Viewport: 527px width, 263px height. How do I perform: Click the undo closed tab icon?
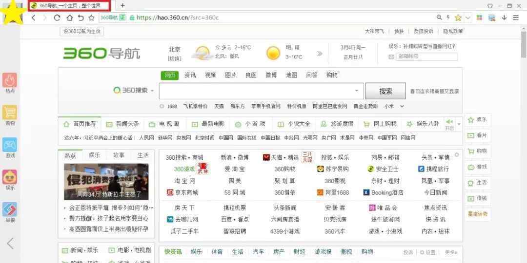pos(81,18)
